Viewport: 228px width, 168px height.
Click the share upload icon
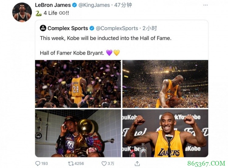click(x=137, y=163)
